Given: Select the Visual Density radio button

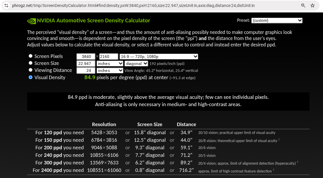Looking at the screenshot, I should click(x=30, y=77).
